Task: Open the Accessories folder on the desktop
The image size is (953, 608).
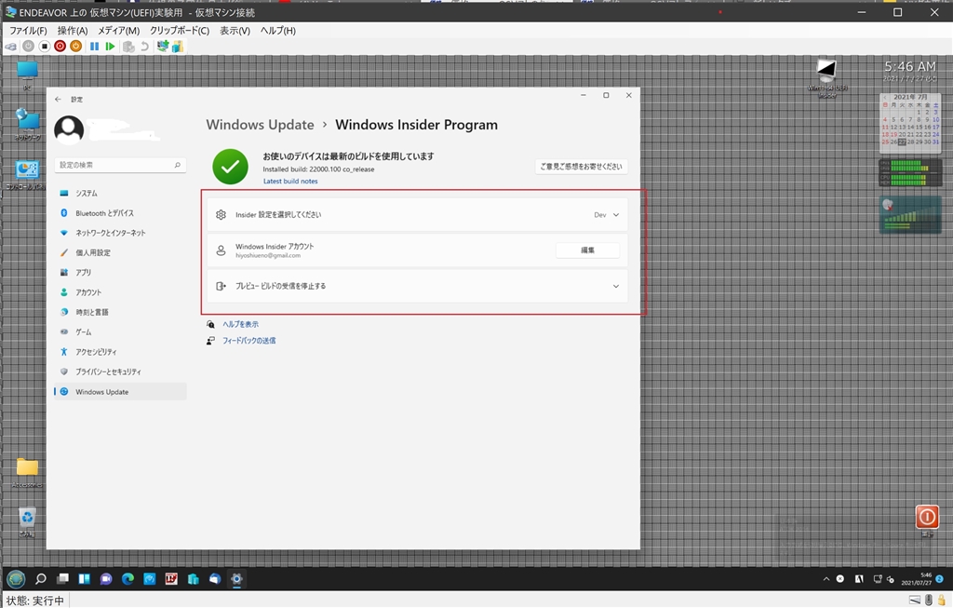Action: [x=27, y=473]
